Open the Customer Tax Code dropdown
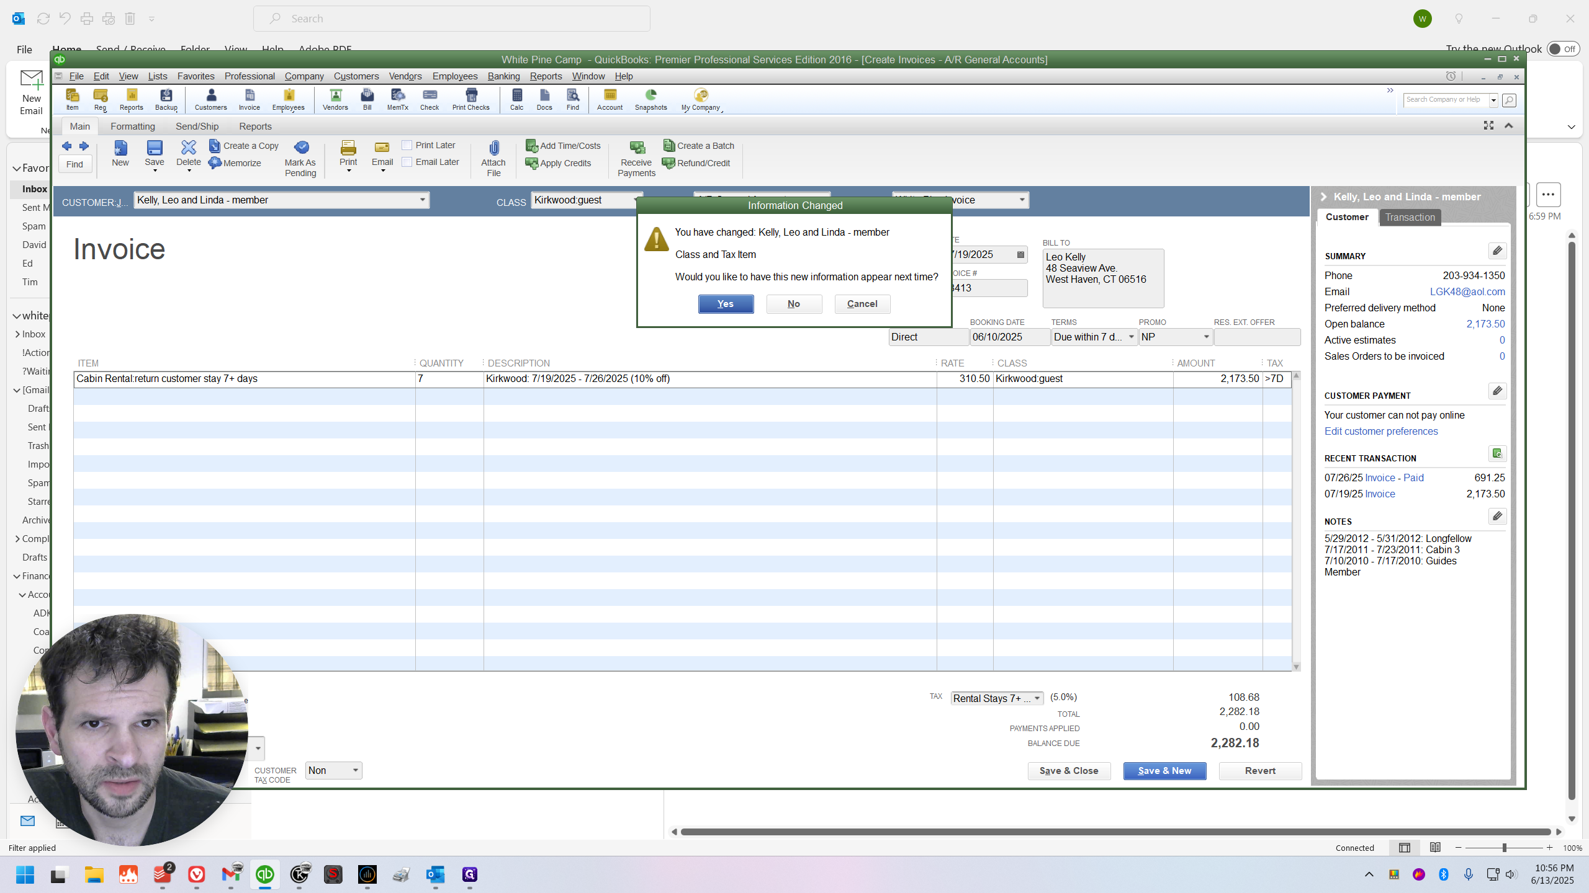The width and height of the screenshot is (1589, 893). [355, 770]
